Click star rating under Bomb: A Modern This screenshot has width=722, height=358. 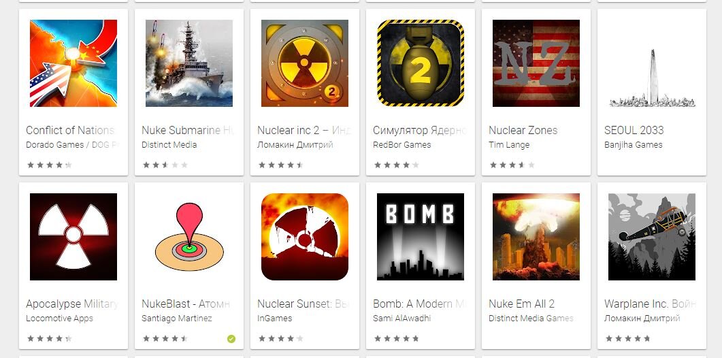pos(397,339)
